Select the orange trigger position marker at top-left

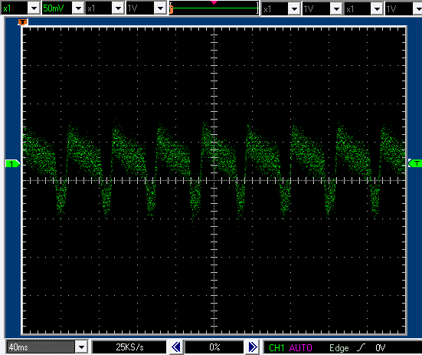tap(23, 22)
